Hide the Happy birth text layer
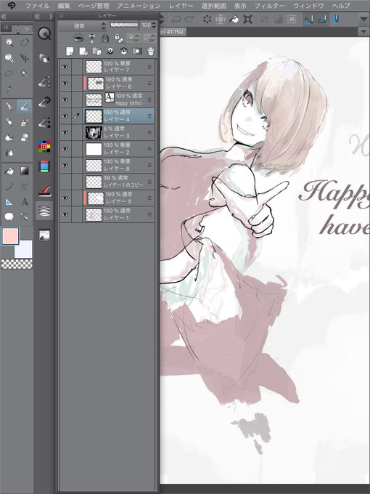Screen dimensions: 370x494 click(x=65, y=100)
